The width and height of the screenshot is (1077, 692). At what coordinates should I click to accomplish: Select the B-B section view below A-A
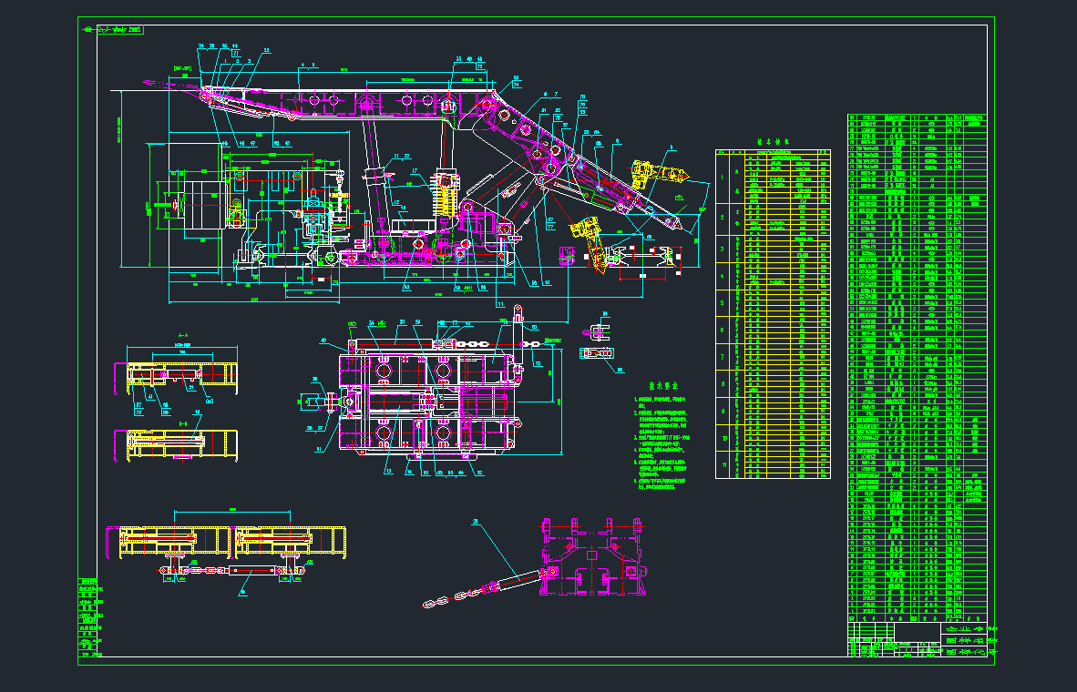(x=175, y=445)
